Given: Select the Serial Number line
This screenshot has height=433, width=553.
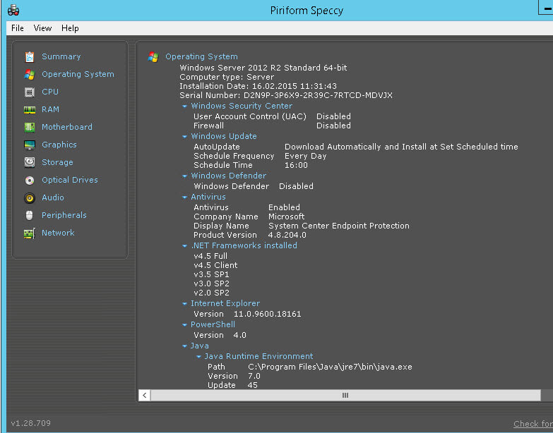Looking at the screenshot, I should click(285, 95).
